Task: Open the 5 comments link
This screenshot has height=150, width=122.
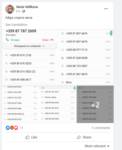Action: click(x=101, y=128)
